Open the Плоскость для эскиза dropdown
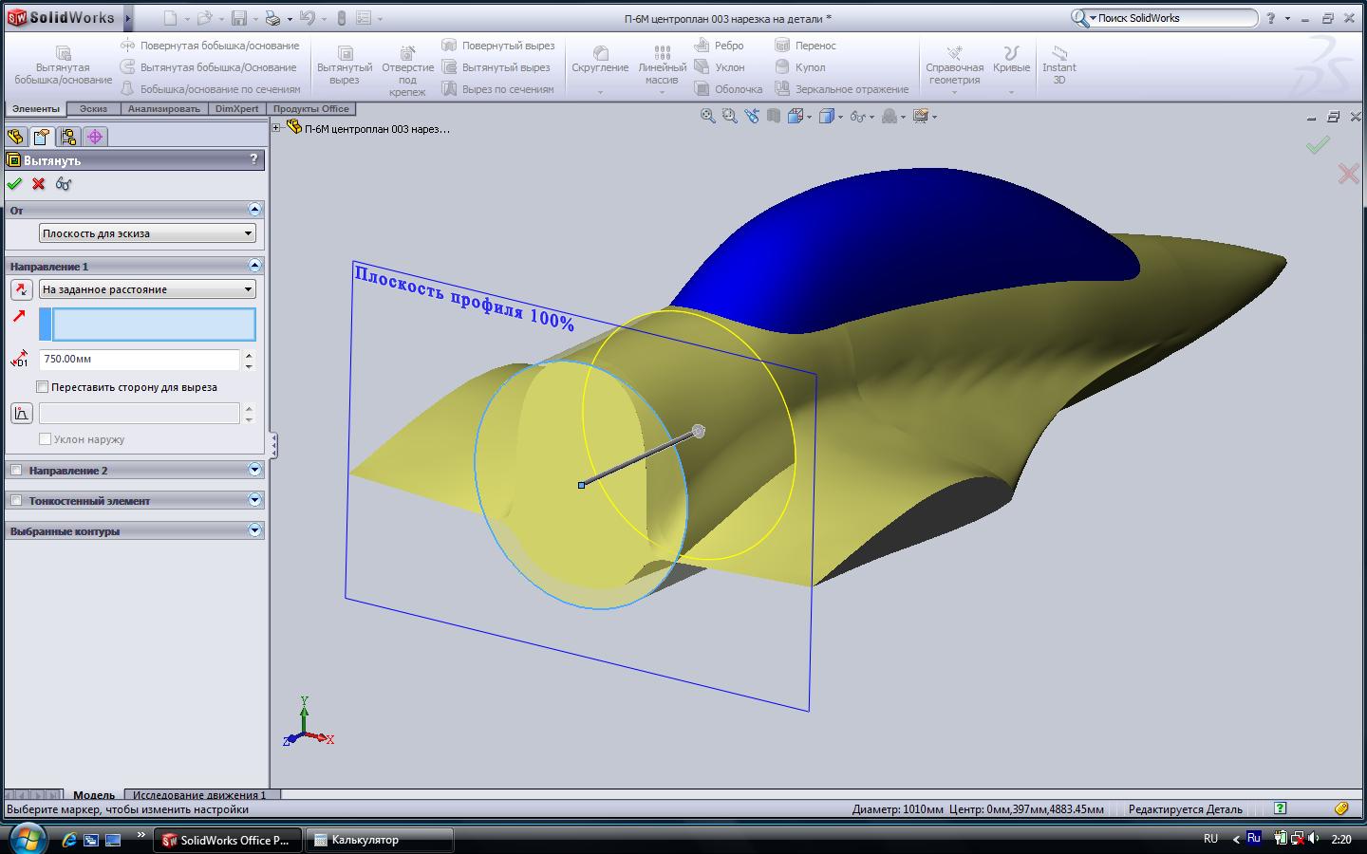The width and height of the screenshot is (1367, 854). [147, 233]
